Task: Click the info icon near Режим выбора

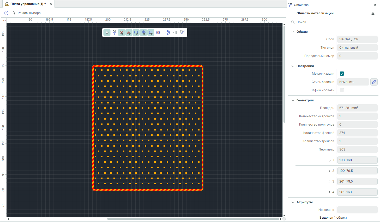Action: (6, 13)
